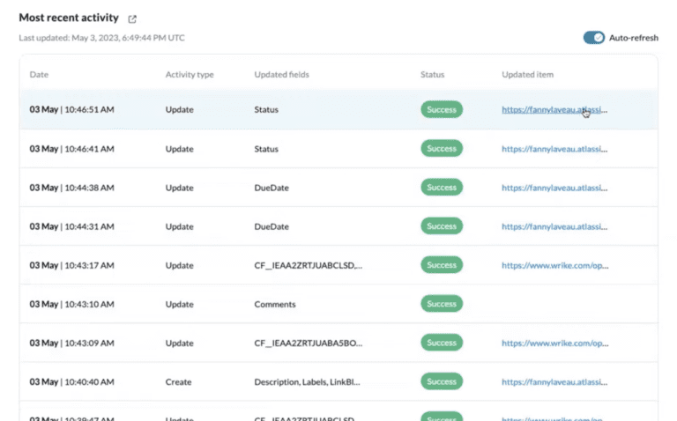Click the Updated fields column header
Image resolution: width=677 pixels, height=421 pixels.
pos(281,74)
